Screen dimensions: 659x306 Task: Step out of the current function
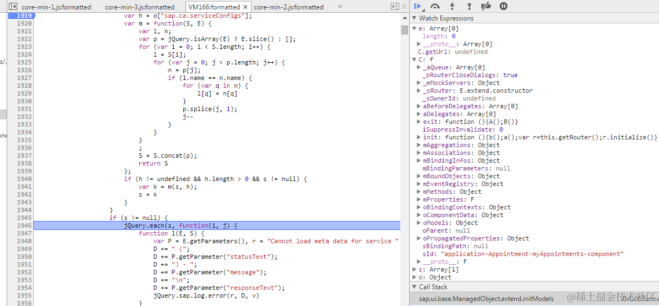pos(469,6)
